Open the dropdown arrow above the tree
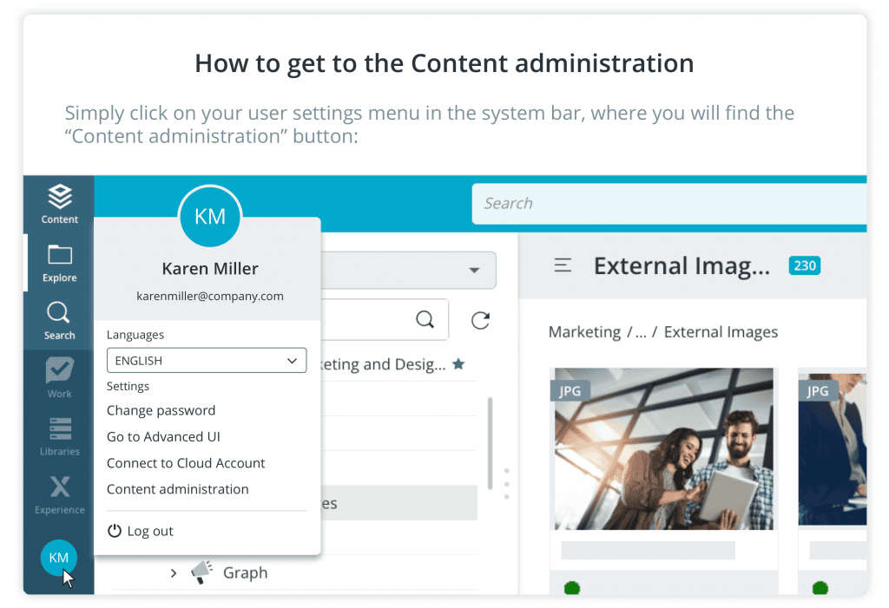This screenshot has width=889, height=608. (474, 270)
